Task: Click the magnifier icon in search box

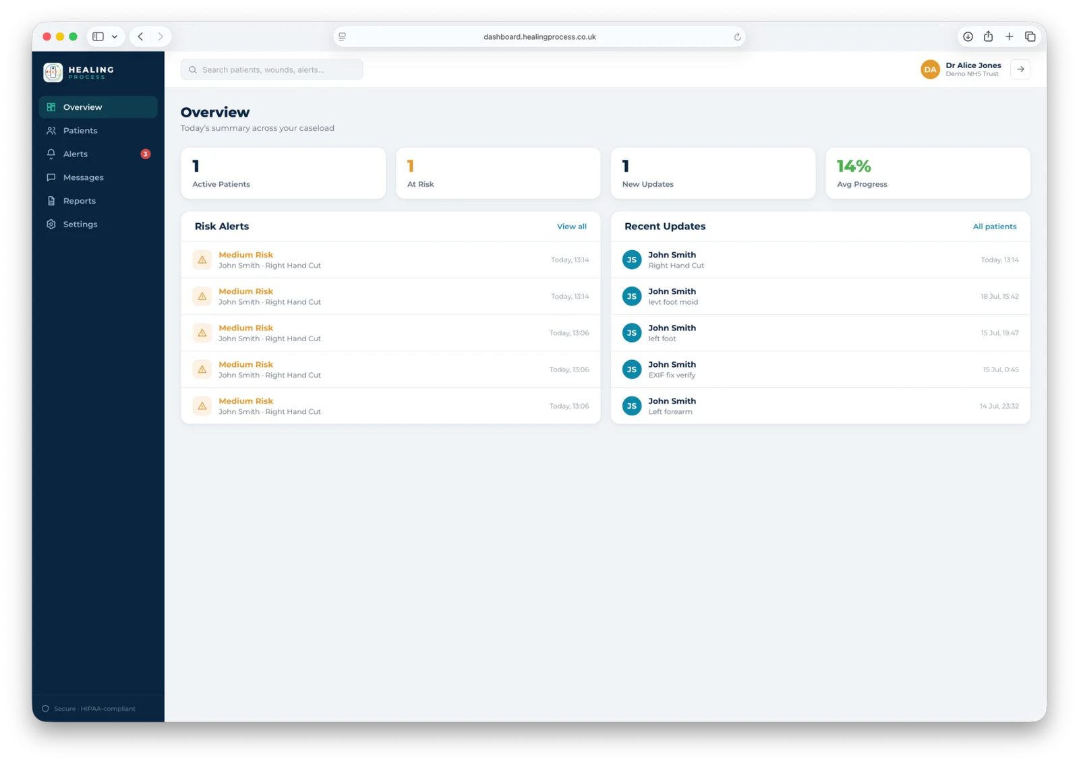Action: (x=193, y=69)
